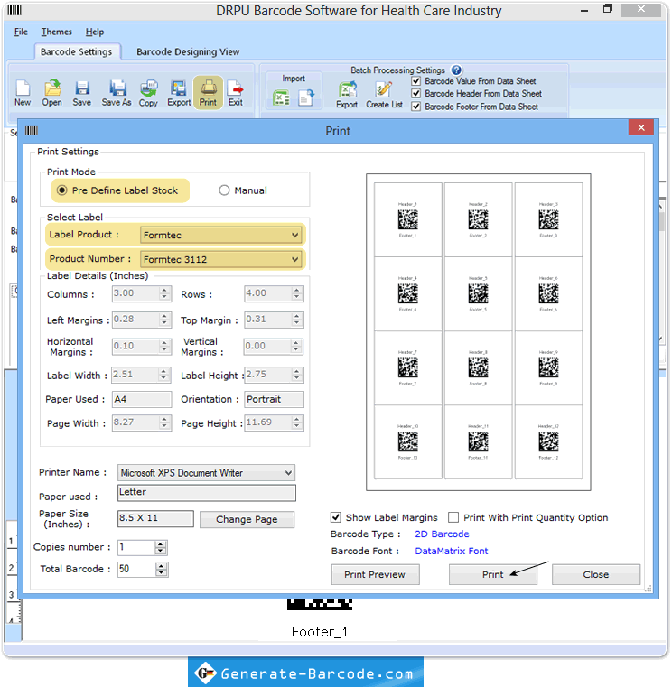
Task: Click the Import Excel sheet icon
Action: (281, 97)
